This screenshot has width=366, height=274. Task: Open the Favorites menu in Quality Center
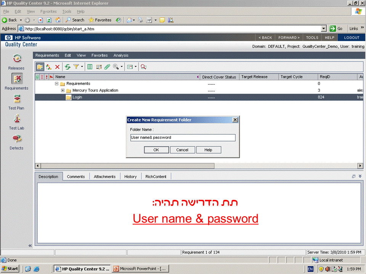click(x=100, y=56)
